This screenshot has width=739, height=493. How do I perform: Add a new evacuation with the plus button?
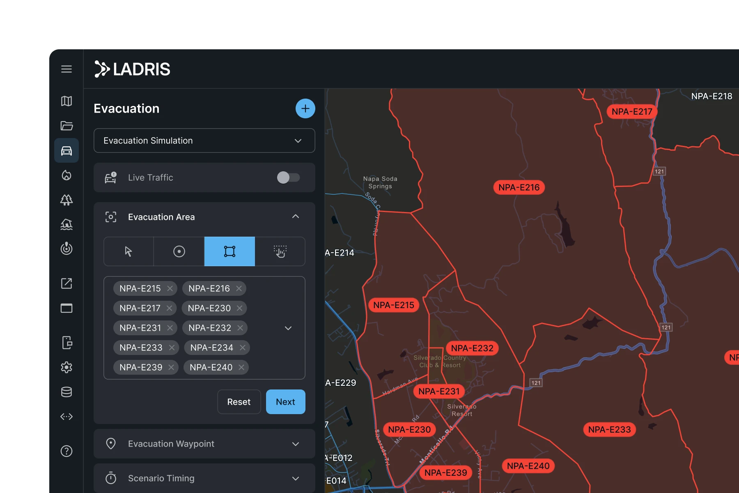pyautogui.click(x=305, y=108)
